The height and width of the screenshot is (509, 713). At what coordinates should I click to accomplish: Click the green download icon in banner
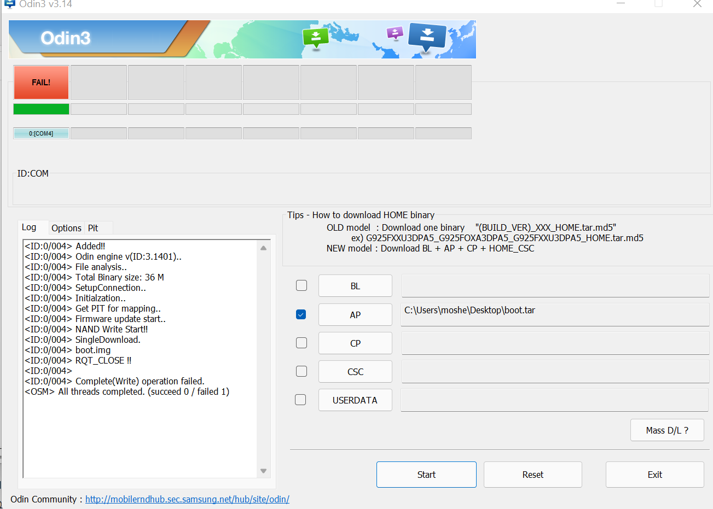pos(316,38)
